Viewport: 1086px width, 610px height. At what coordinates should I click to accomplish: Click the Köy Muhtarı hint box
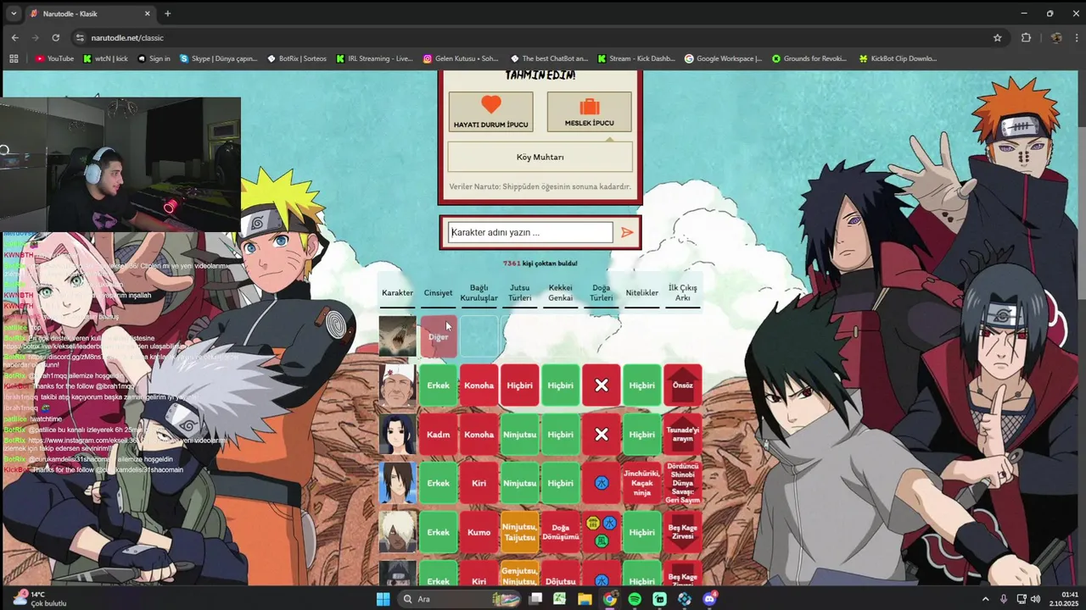point(540,157)
